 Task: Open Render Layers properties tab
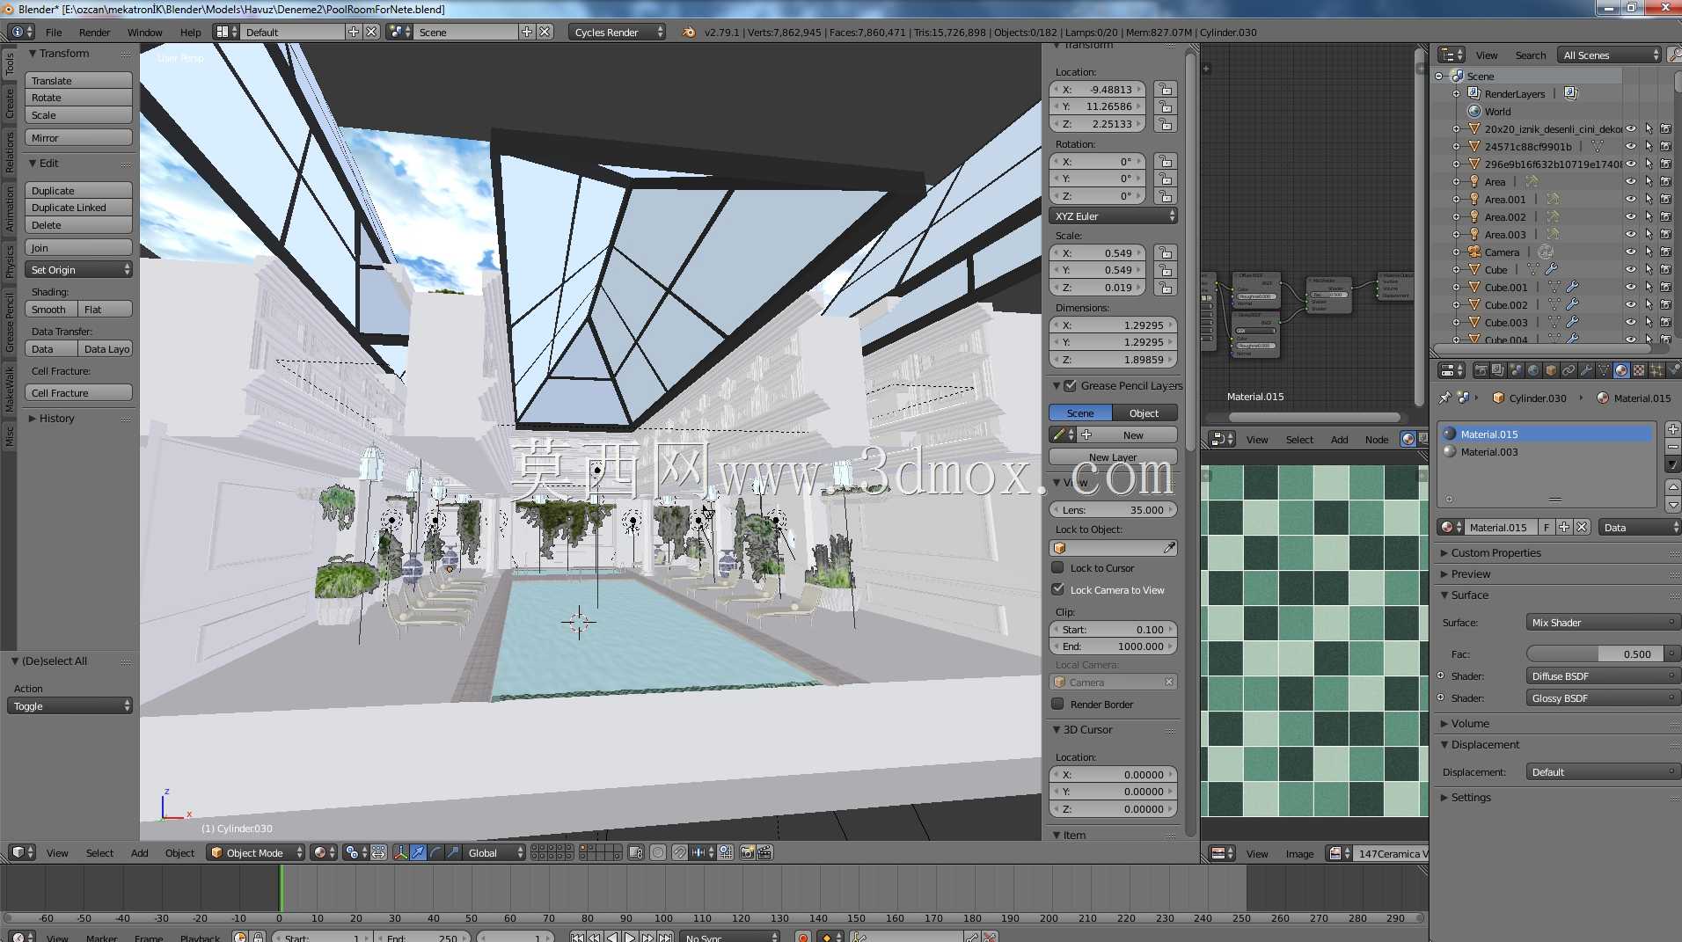coord(1498,370)
